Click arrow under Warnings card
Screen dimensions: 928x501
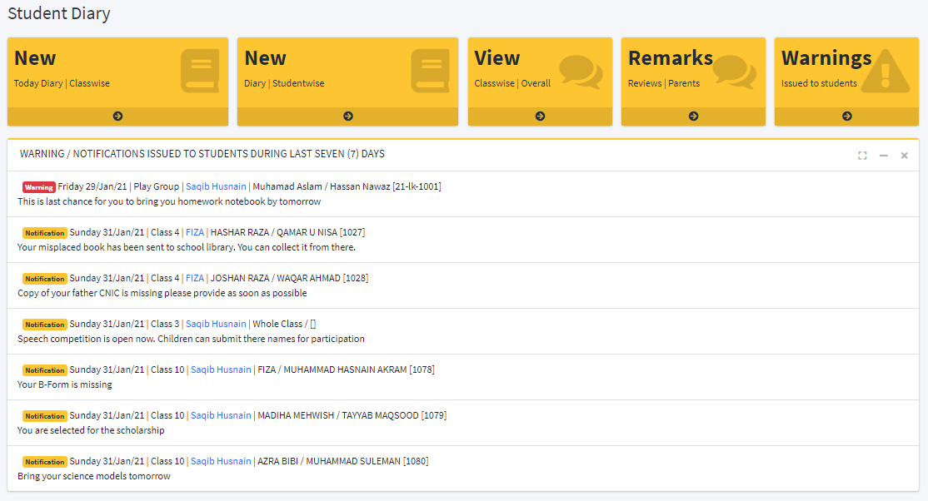846,117
